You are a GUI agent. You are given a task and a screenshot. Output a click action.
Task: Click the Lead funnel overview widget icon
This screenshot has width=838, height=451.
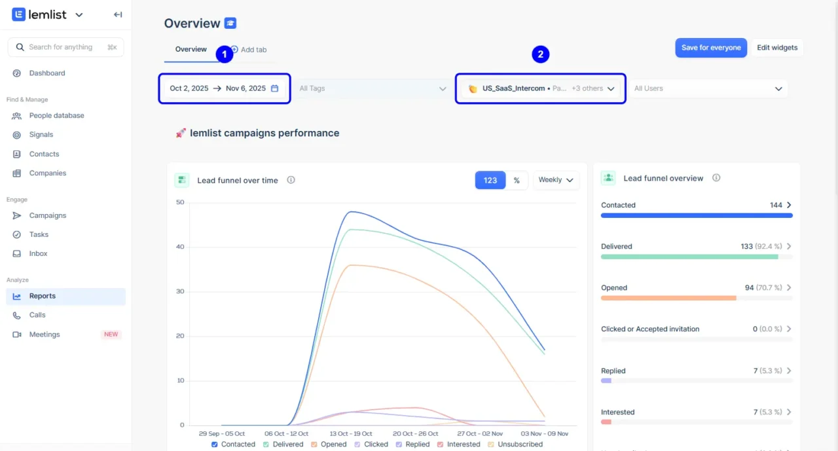[x=608, y=178]
